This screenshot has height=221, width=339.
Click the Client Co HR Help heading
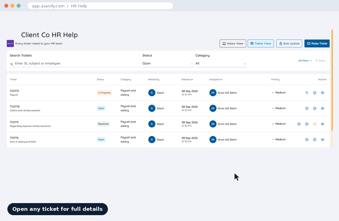click(x=50, y=35)
